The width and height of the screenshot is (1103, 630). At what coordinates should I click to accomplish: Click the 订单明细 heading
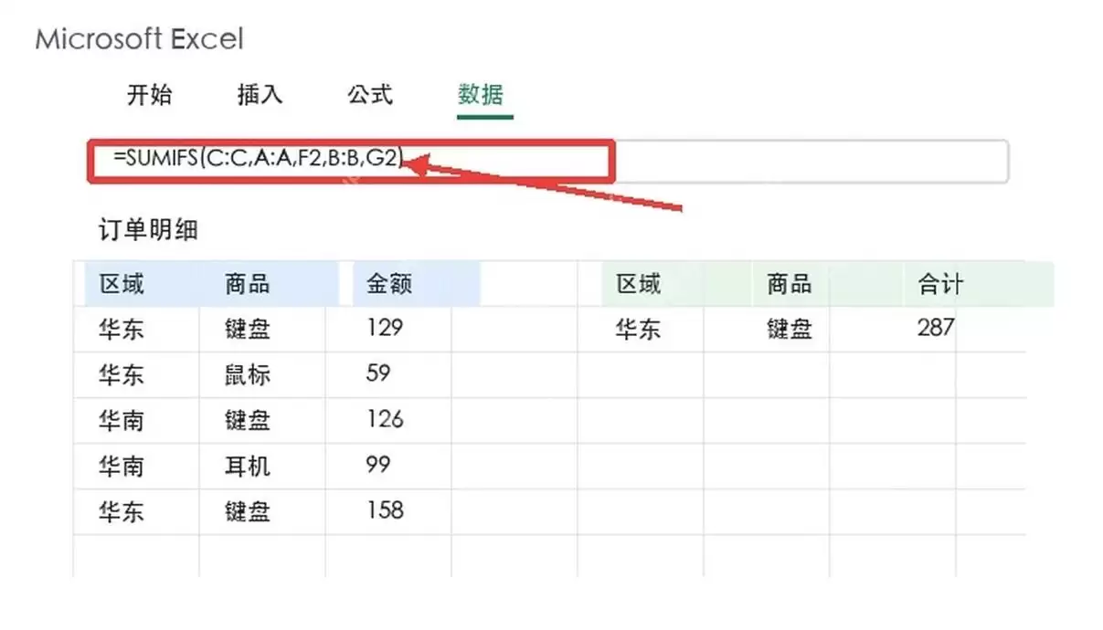coord(148,230)
